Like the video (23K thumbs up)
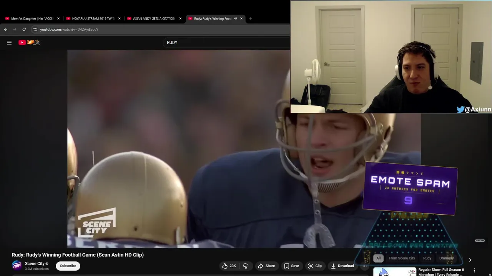 pos(229,266)
